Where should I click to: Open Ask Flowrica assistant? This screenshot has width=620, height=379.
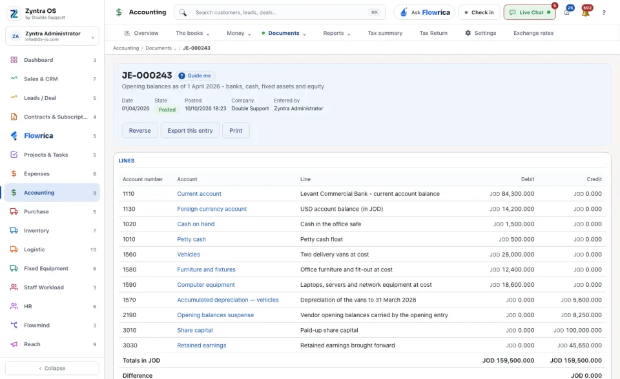[x=425, y=12]
